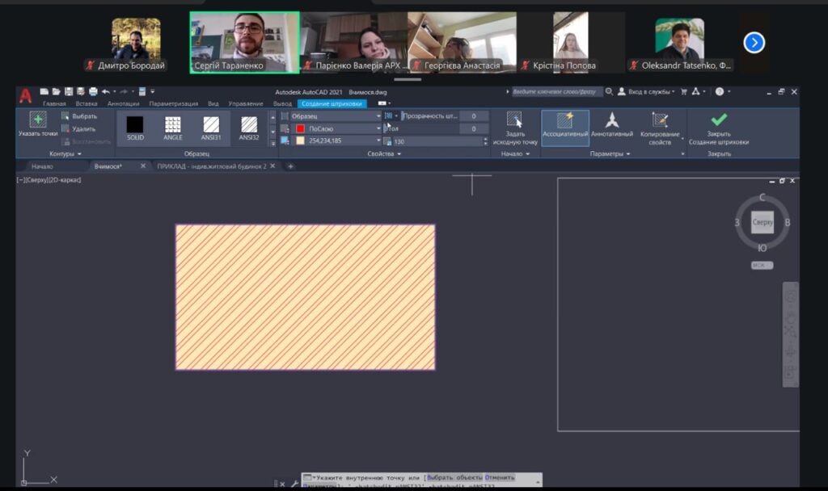Switch to the ПРИКЛАД drawing file tab
Viewport: 828px width, 491px height.
212,166
